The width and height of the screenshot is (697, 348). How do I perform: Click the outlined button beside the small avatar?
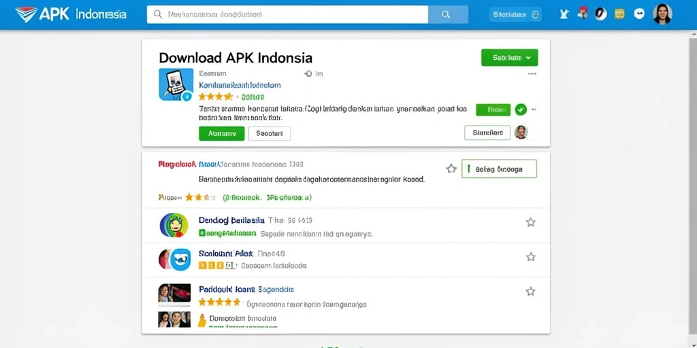pos(487,133)
